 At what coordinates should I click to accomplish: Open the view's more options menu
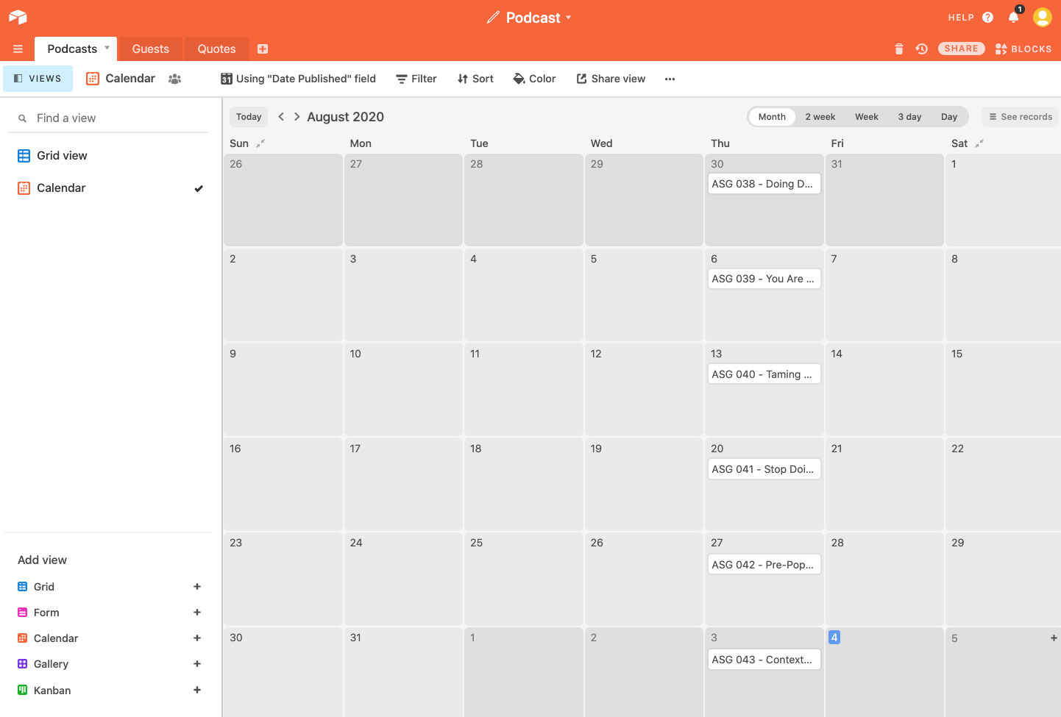point(670,79)
